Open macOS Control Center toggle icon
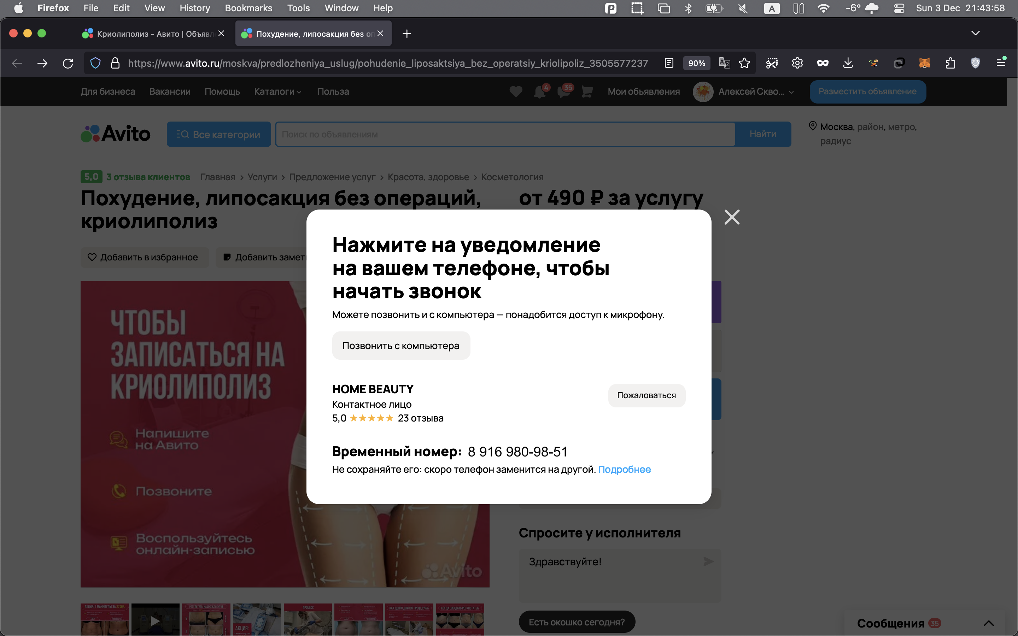The width and height of the screenshot is (1018, 636). (899, 8)
